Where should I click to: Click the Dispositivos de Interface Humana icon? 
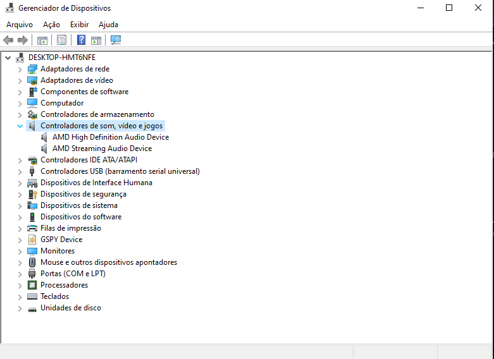[32, 183]
